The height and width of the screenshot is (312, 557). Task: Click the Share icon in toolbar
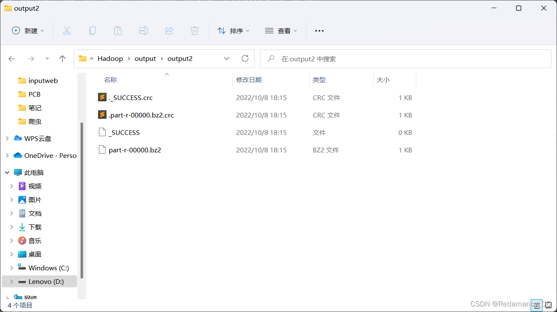169,31
